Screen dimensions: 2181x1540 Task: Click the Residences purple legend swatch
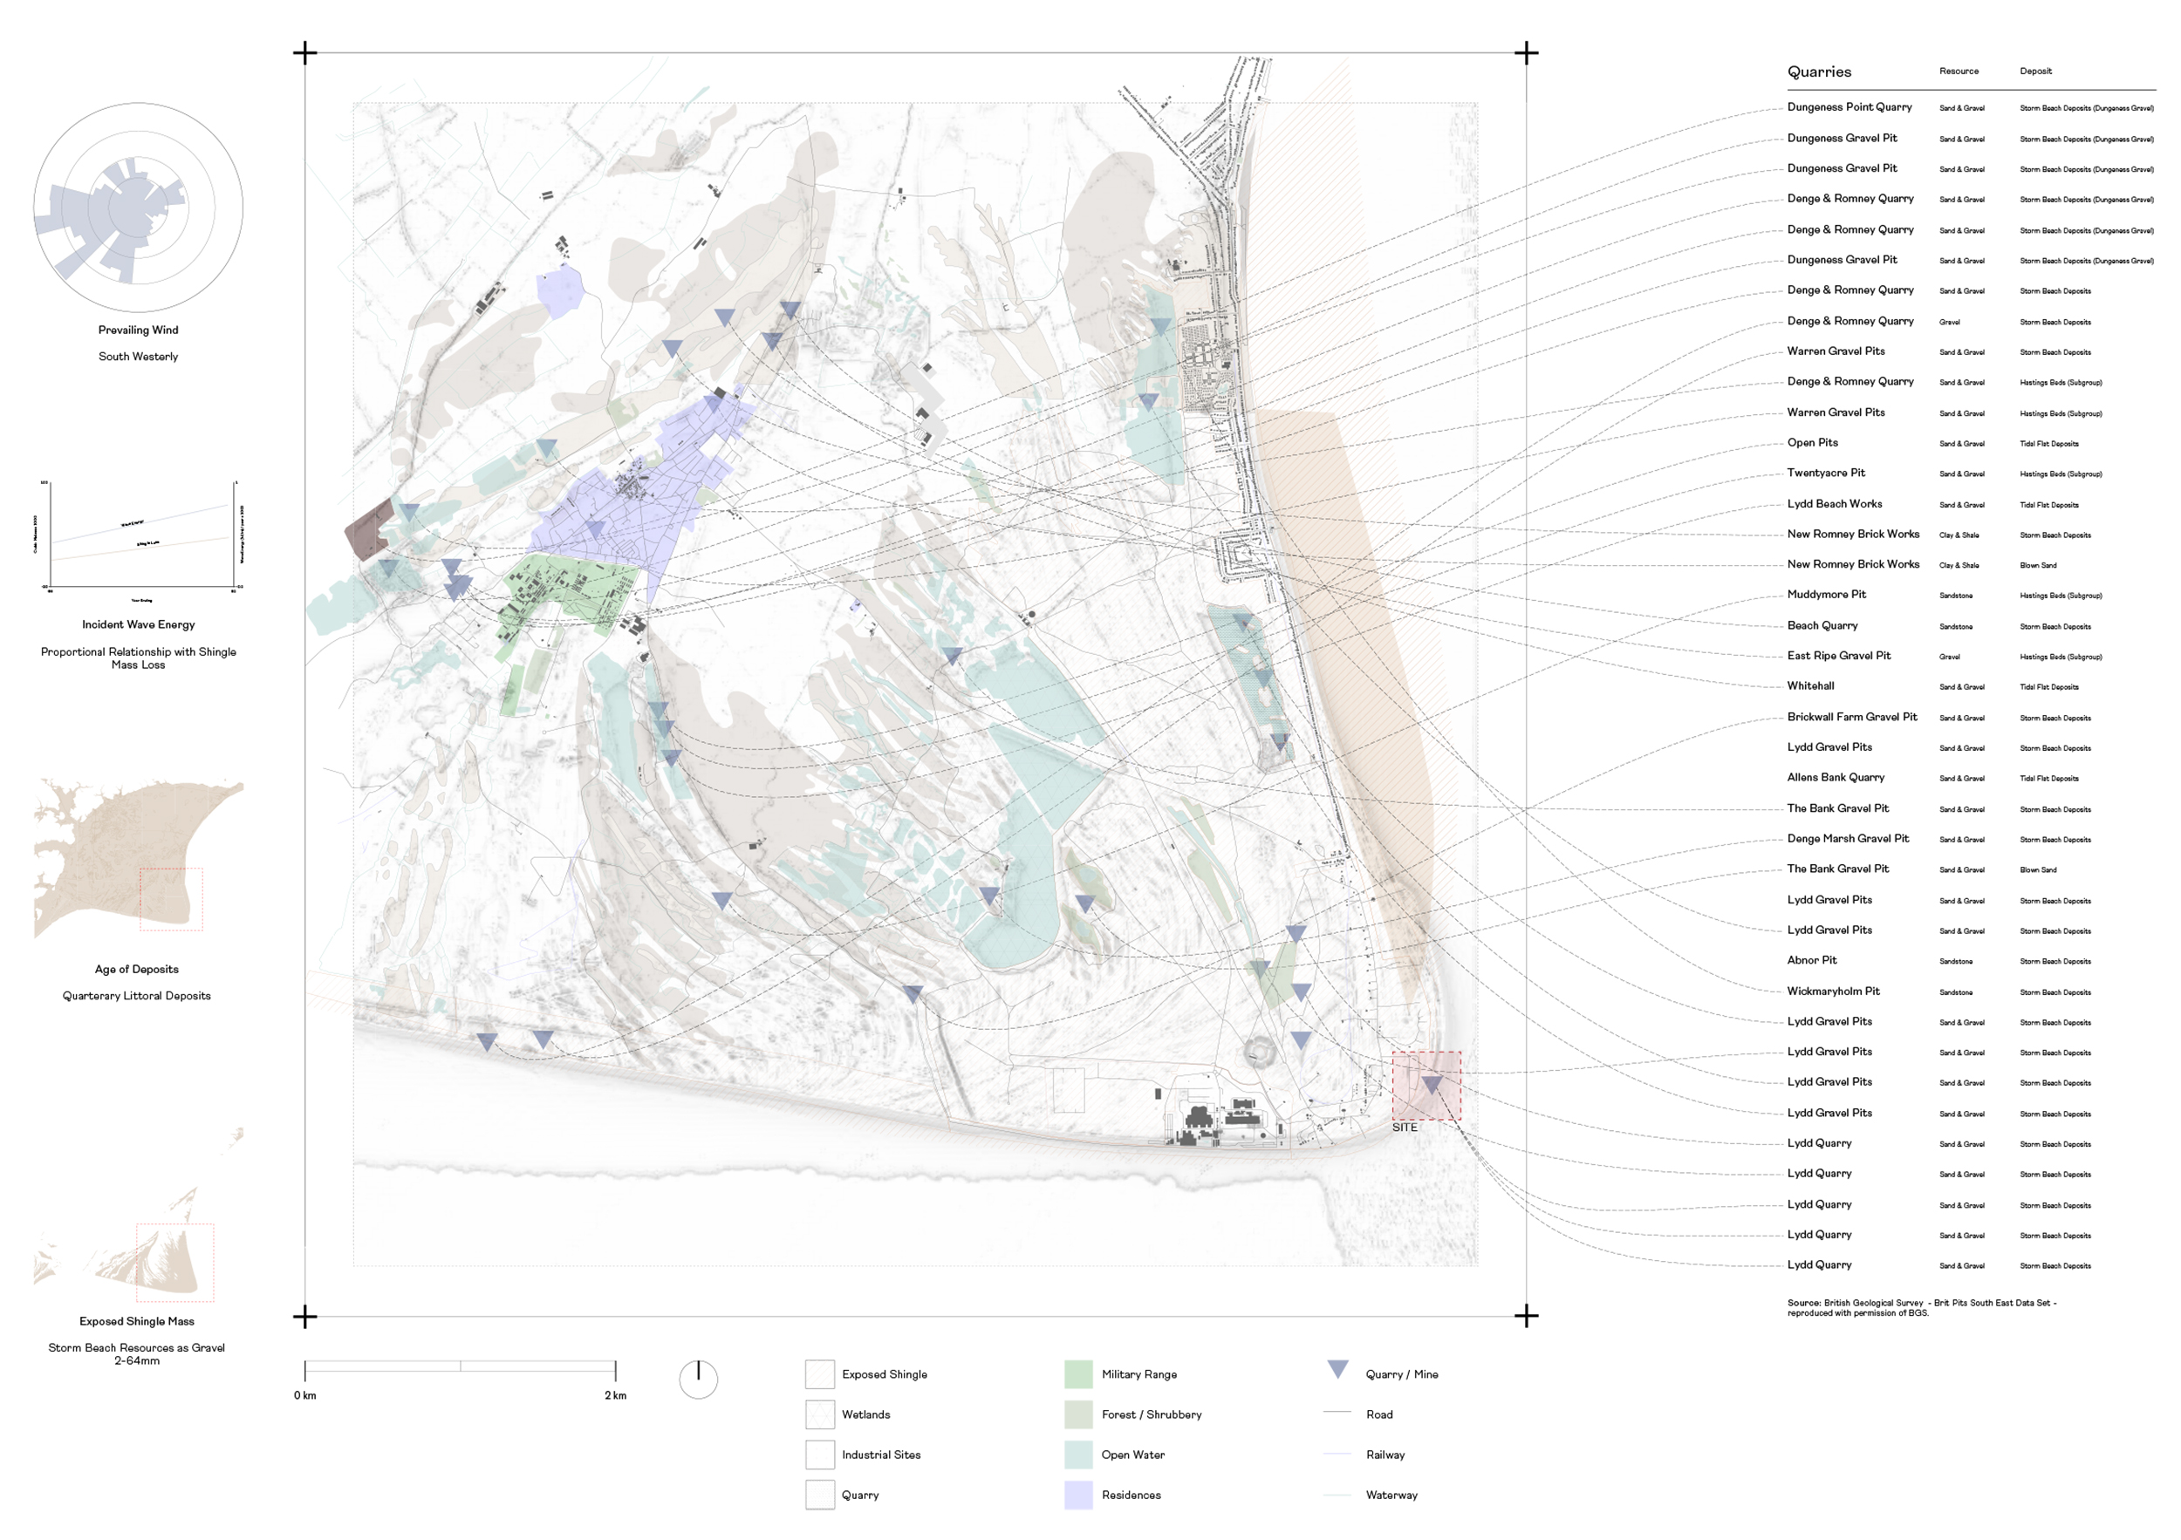(x=1078, y=1495)
